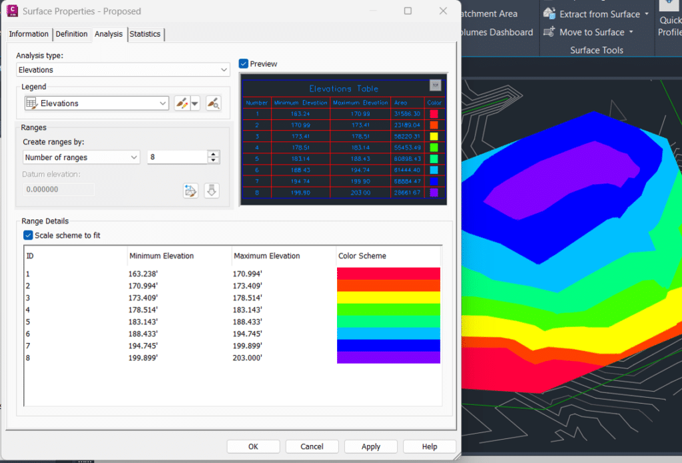The image size is (682, 463).
Task: Switch to the Definition tab
Action: tap(71, 34)
